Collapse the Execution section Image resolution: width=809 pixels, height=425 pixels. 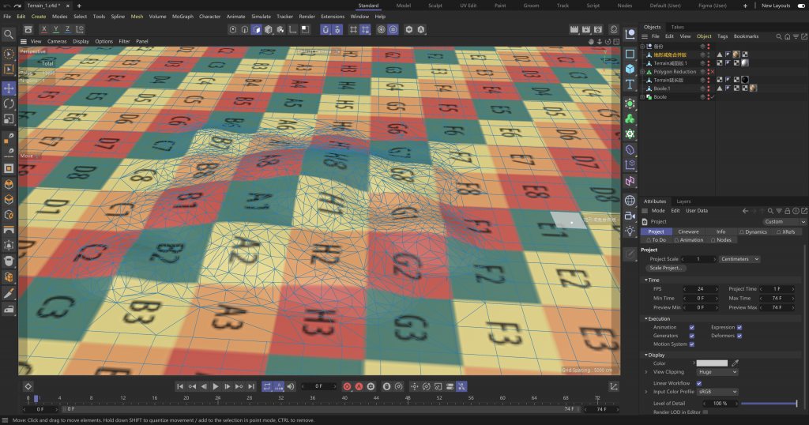pos(646,319)
